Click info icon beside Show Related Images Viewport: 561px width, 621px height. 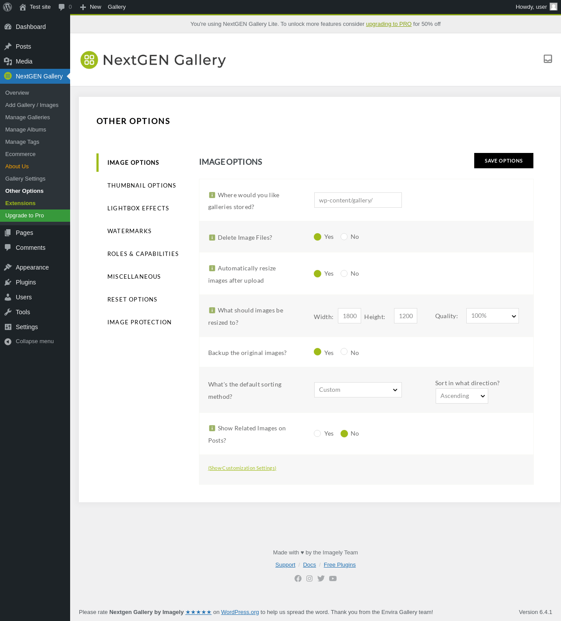pyautogui.click(x=212, y=428)
